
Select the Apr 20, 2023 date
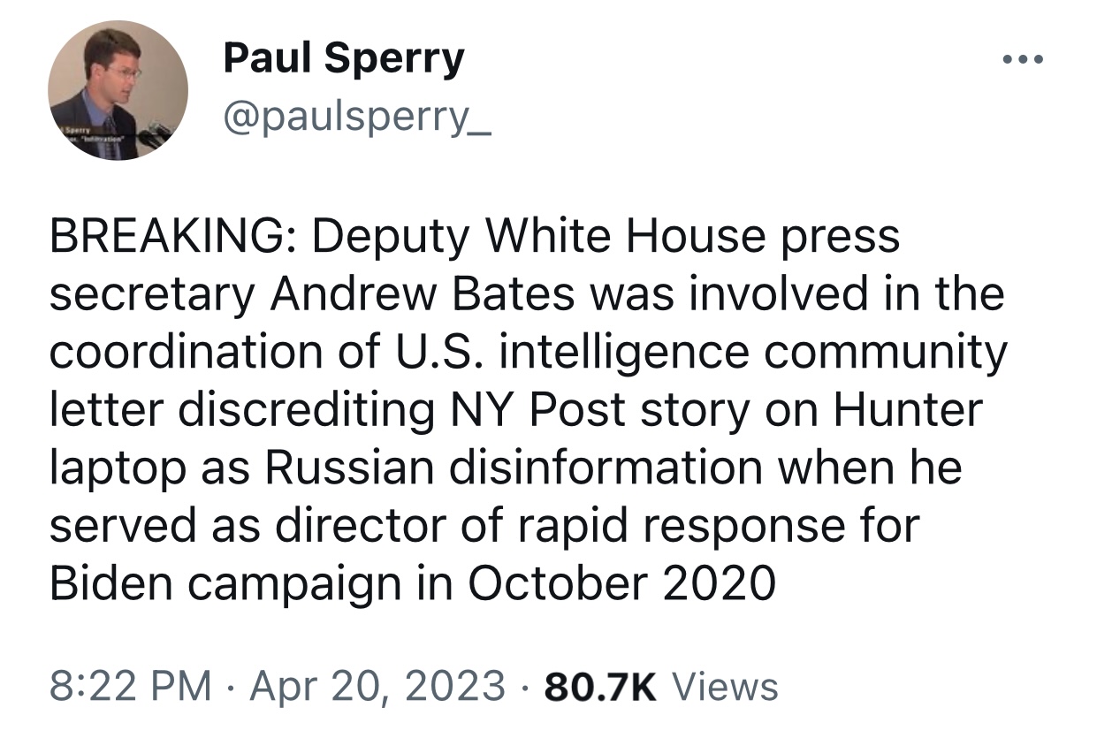(377, 686)
